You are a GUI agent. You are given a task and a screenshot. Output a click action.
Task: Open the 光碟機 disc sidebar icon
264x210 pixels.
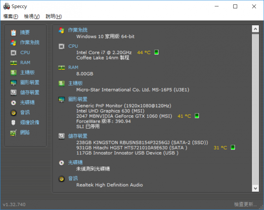click(14, 103)
